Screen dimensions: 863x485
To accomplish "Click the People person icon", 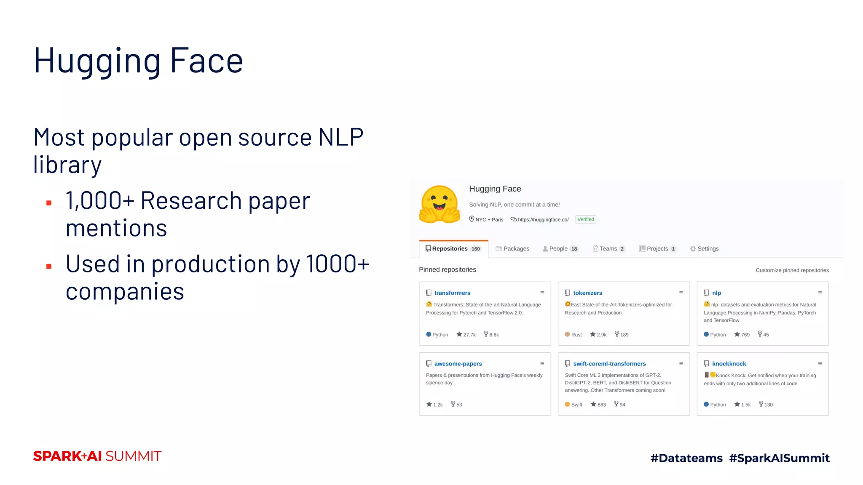I will 545,249.
